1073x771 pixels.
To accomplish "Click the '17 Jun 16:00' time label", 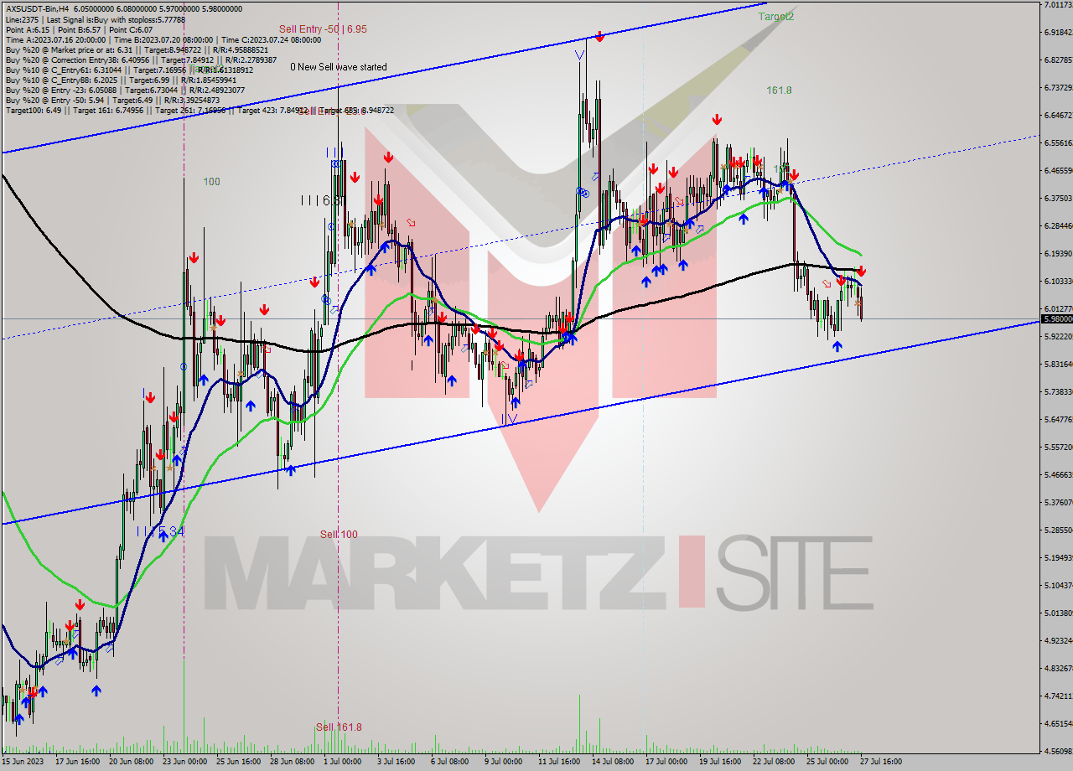I will [76, 762].
